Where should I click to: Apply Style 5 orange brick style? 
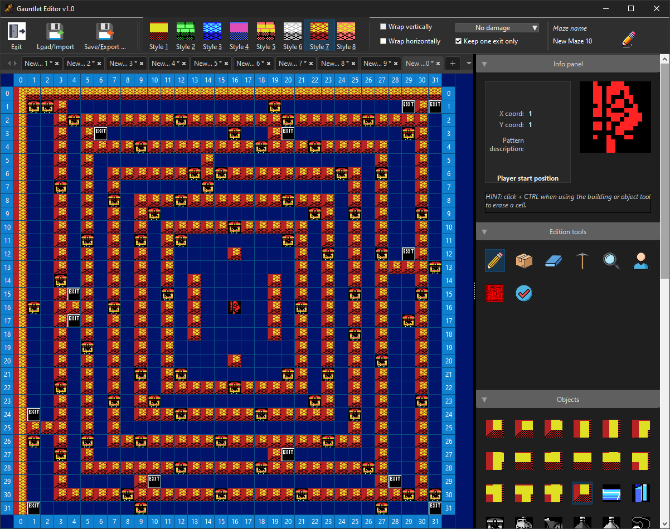266,36
